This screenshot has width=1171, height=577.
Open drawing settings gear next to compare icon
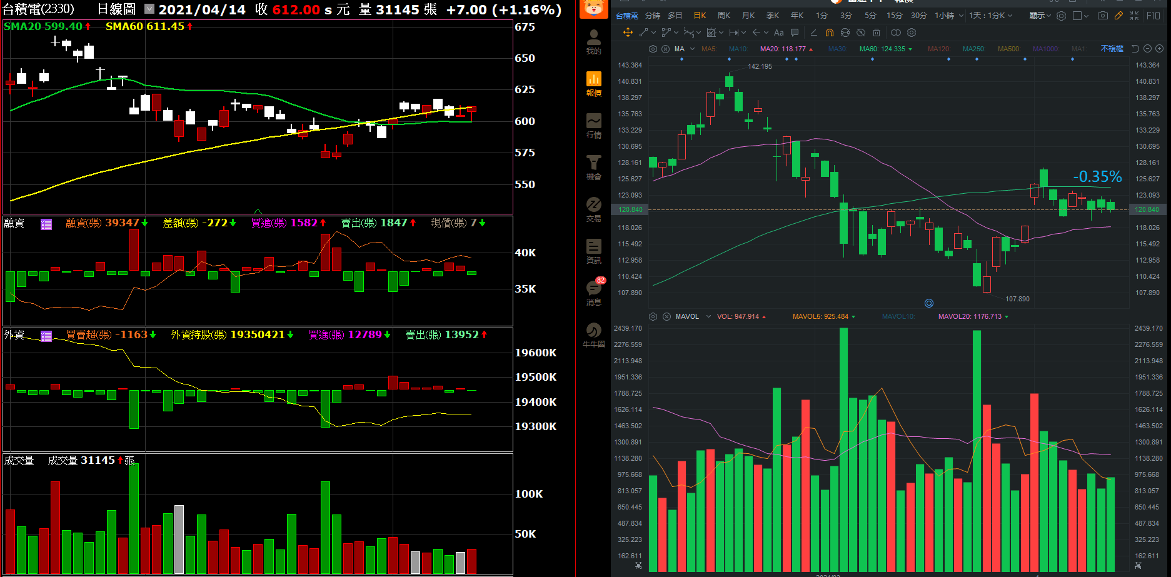912,33
